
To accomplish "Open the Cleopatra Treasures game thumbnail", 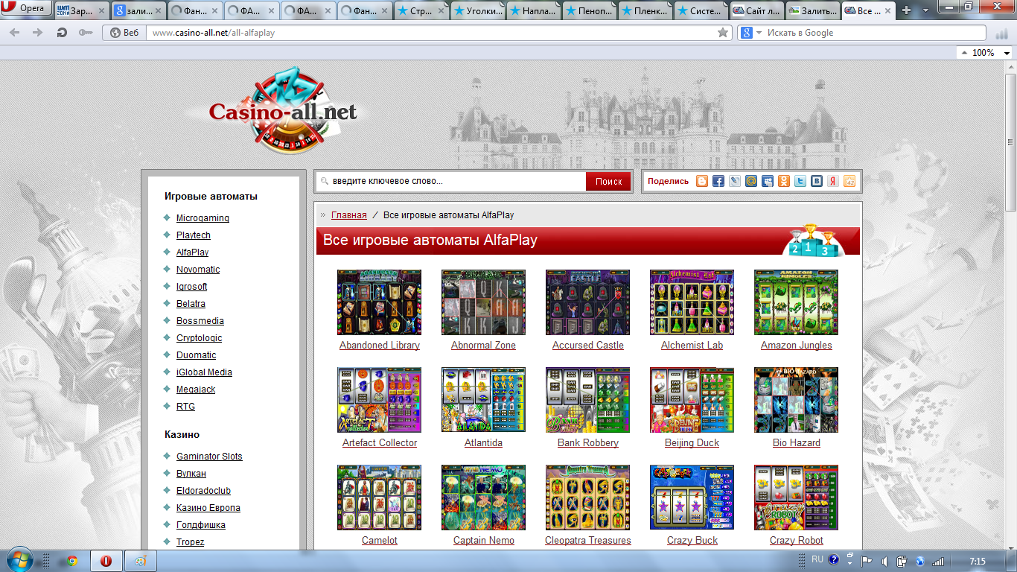I will pos(587,498).
